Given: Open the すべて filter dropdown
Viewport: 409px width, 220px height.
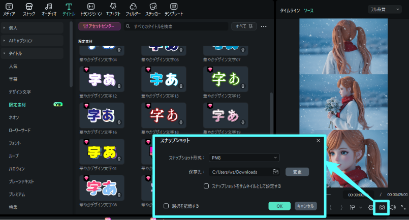Looking at the screenshot, I should (x=244, y=26).
